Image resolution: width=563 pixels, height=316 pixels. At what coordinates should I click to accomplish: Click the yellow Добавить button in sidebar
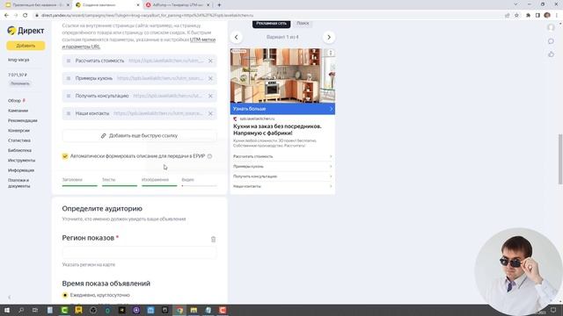(26, 46)
